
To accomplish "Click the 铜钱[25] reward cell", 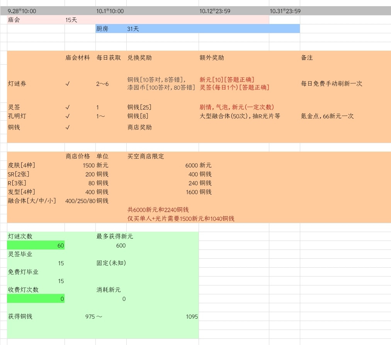I will tap(139, 107).
